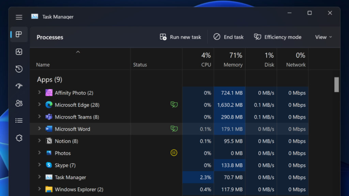Click End task button
This screenshot has height=196, width=349.
tap(229, 37)
